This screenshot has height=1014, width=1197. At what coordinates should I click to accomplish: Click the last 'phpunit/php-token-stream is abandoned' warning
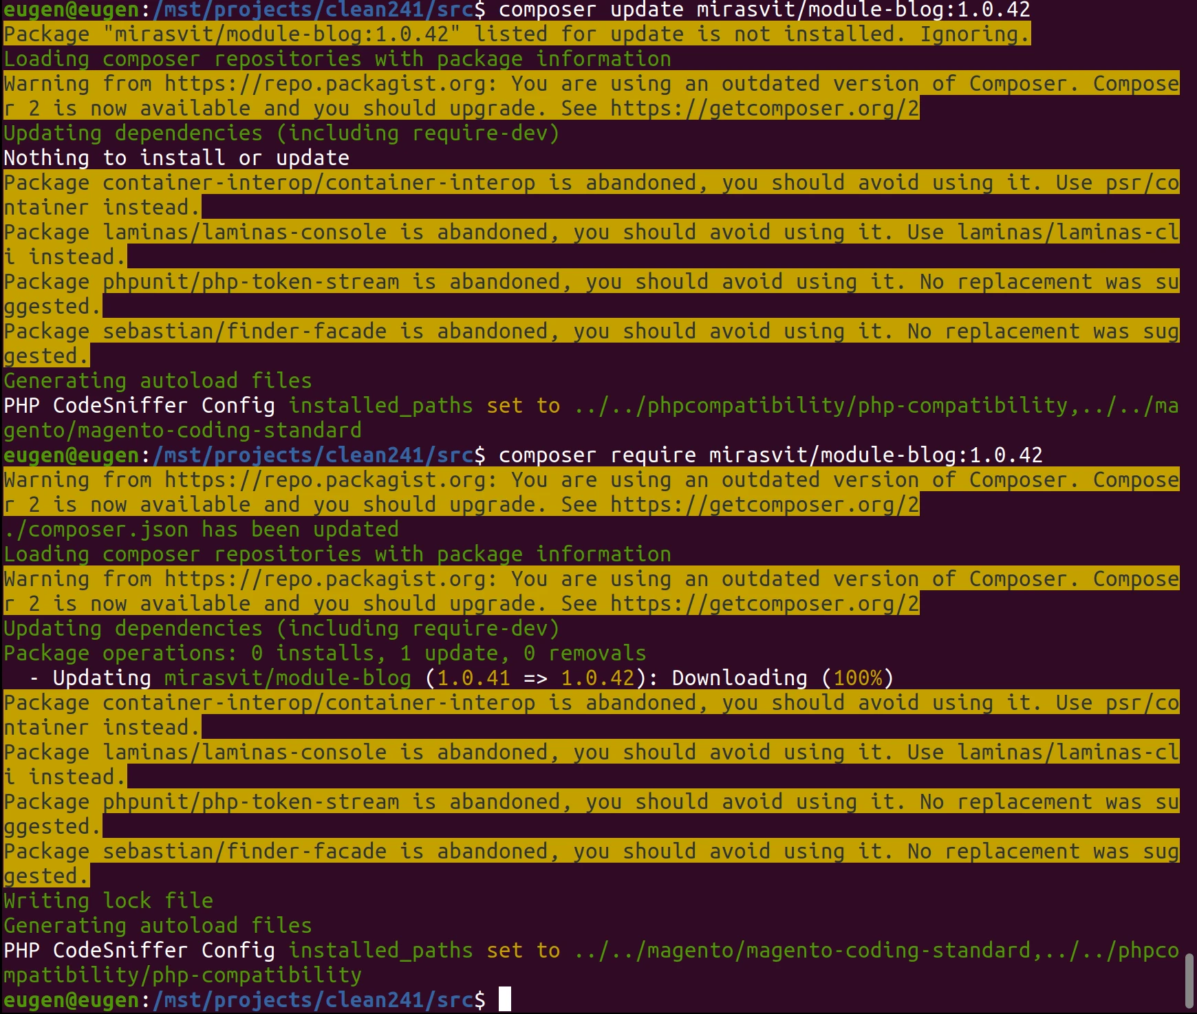pyautogui.click(x=592, y=814)
